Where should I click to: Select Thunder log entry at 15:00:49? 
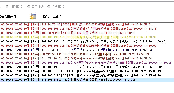click(x=87, y=71)
